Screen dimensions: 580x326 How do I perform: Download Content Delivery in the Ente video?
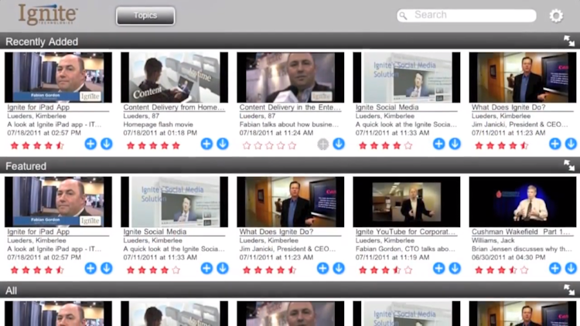pyautogui.click(x=339, y=144)
